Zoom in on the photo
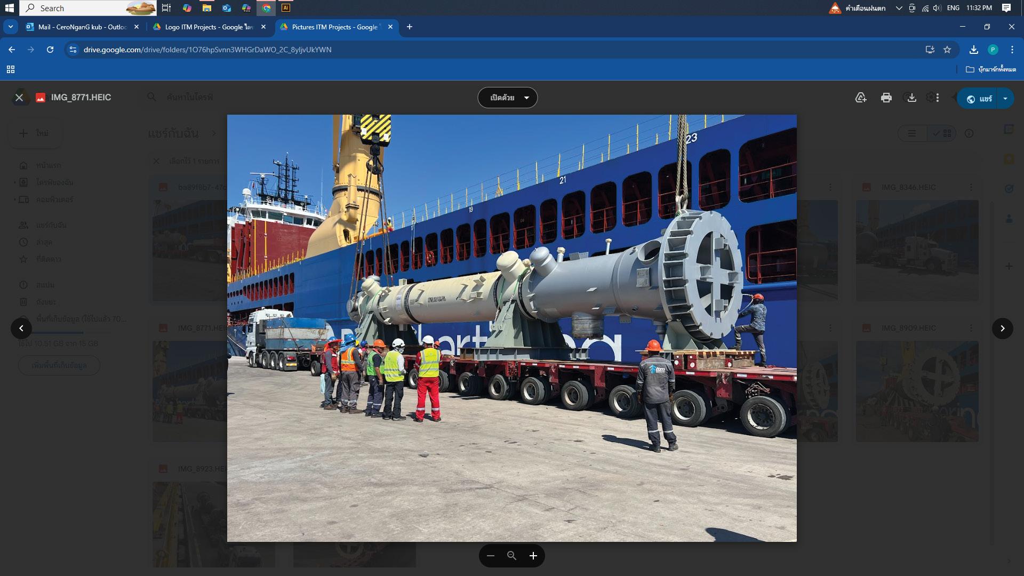 pyautogui.click(x=533, y=556)
